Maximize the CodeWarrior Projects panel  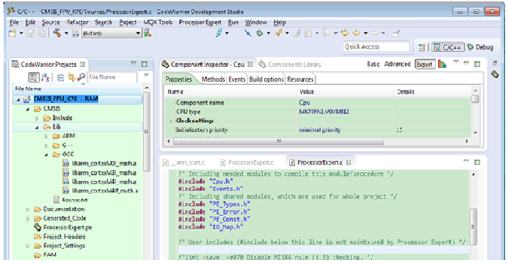tap(144, 64)
